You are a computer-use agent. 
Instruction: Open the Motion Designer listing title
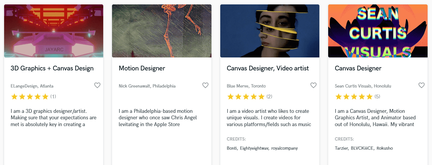tap(142, 68)
